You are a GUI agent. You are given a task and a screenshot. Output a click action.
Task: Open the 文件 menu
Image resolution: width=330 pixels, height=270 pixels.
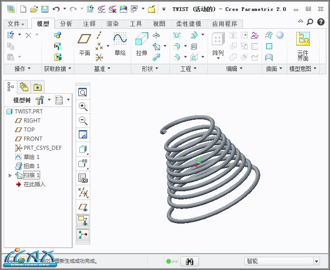point(16,24)
